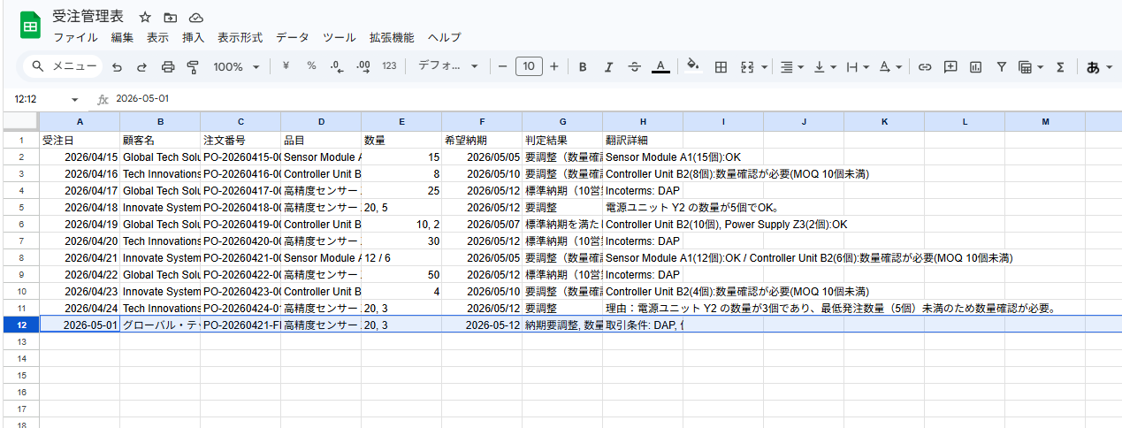1122x428 pixels.
Task: Toggle italic formatting
Action: pyautogui.click(x=608, y=66)
